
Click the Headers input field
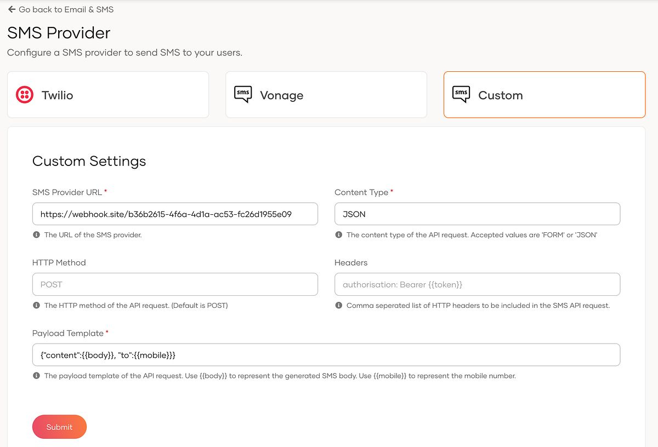click(477, 284)
